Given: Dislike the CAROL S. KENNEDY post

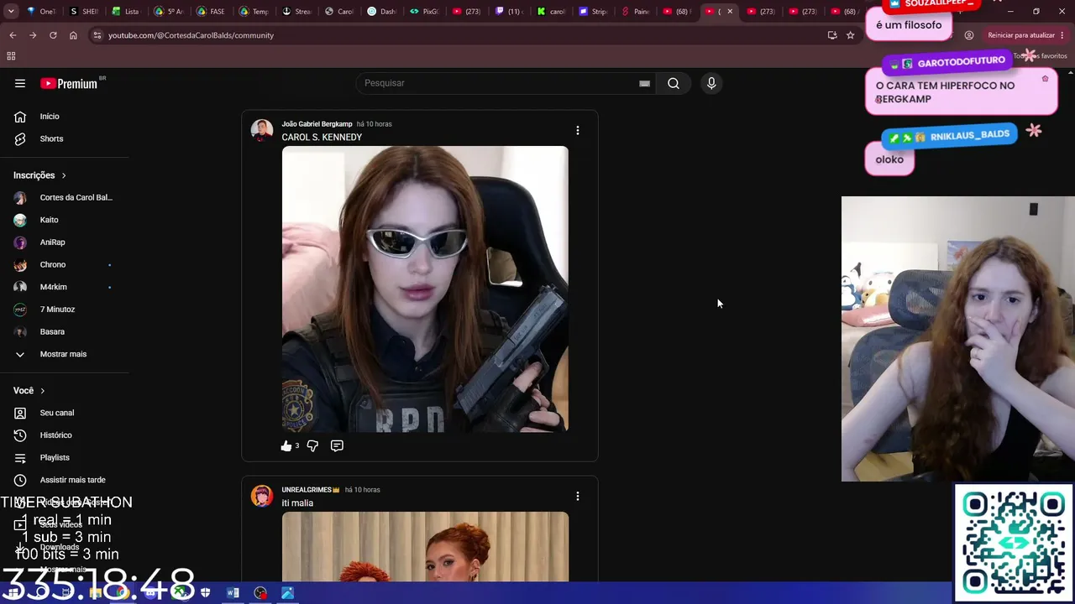Looking at the screenshot, I should click(312, 445).
